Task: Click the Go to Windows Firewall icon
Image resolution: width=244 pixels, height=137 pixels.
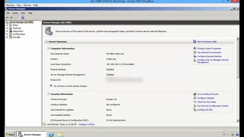Action: click(x=195, y=94)
